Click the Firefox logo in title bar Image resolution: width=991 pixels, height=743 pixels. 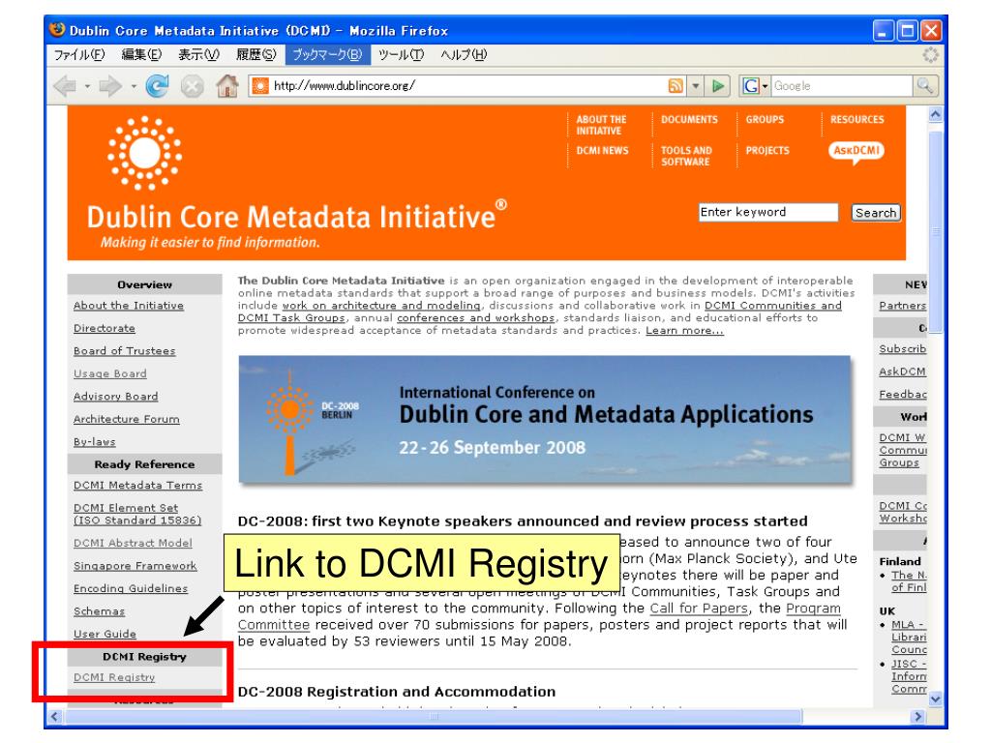pyautogui.click(x=57, y=30)
